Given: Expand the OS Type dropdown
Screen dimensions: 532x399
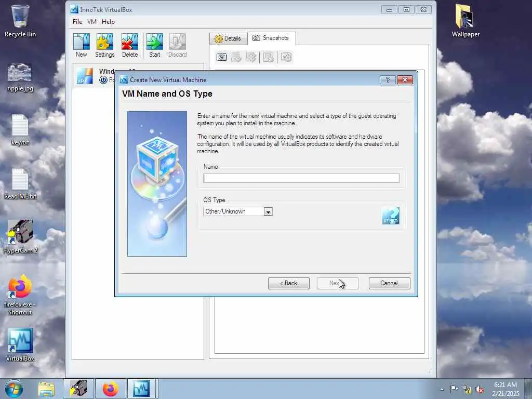Looking at the screenshot, I should [268, 212].
